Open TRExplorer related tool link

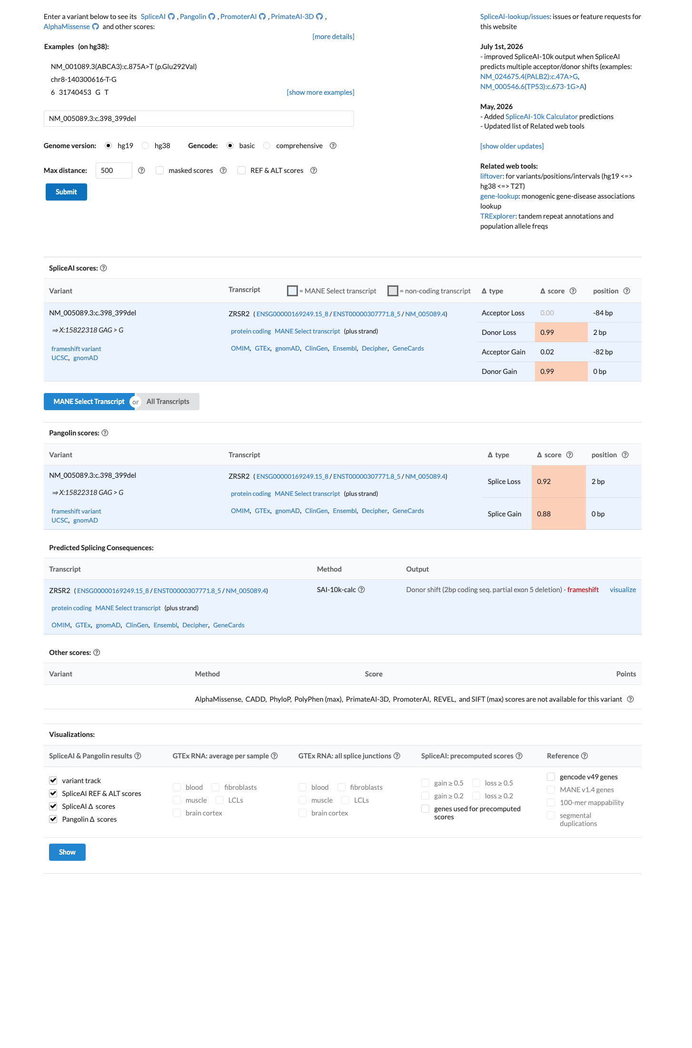coord(497,216)
